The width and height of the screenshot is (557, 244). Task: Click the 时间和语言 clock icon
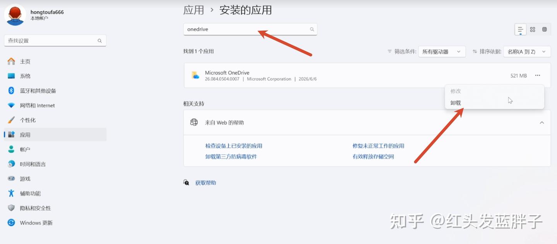(11, 164)
